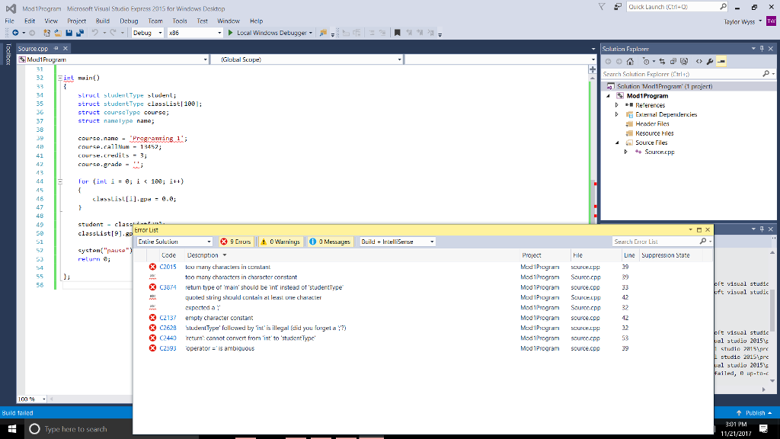
Task: Open the Navigate Backward arrow icon
Action: (15, 31)
